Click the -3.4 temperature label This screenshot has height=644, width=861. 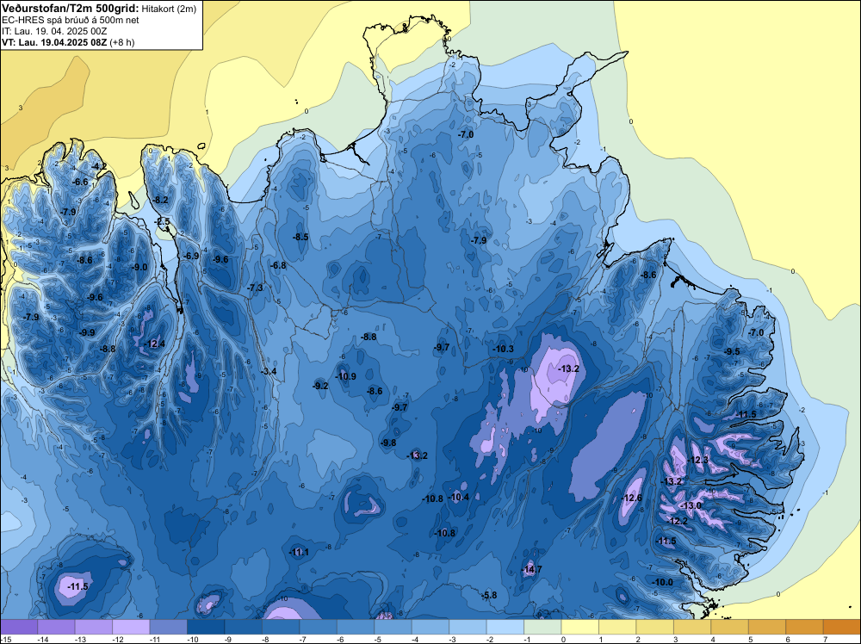(x=269, y=371)
